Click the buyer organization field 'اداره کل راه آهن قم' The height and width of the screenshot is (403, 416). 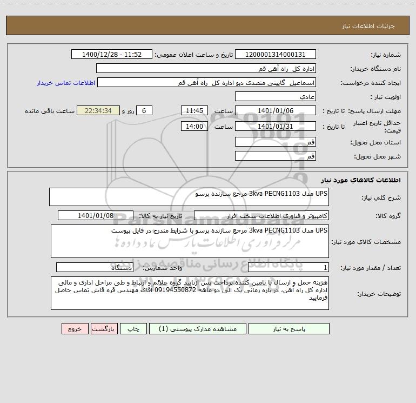click(206, 68)
